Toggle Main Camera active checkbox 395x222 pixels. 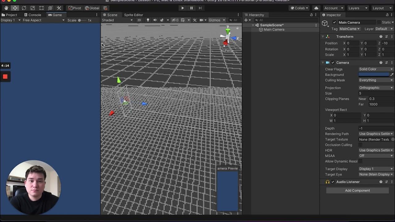point(334,22)
